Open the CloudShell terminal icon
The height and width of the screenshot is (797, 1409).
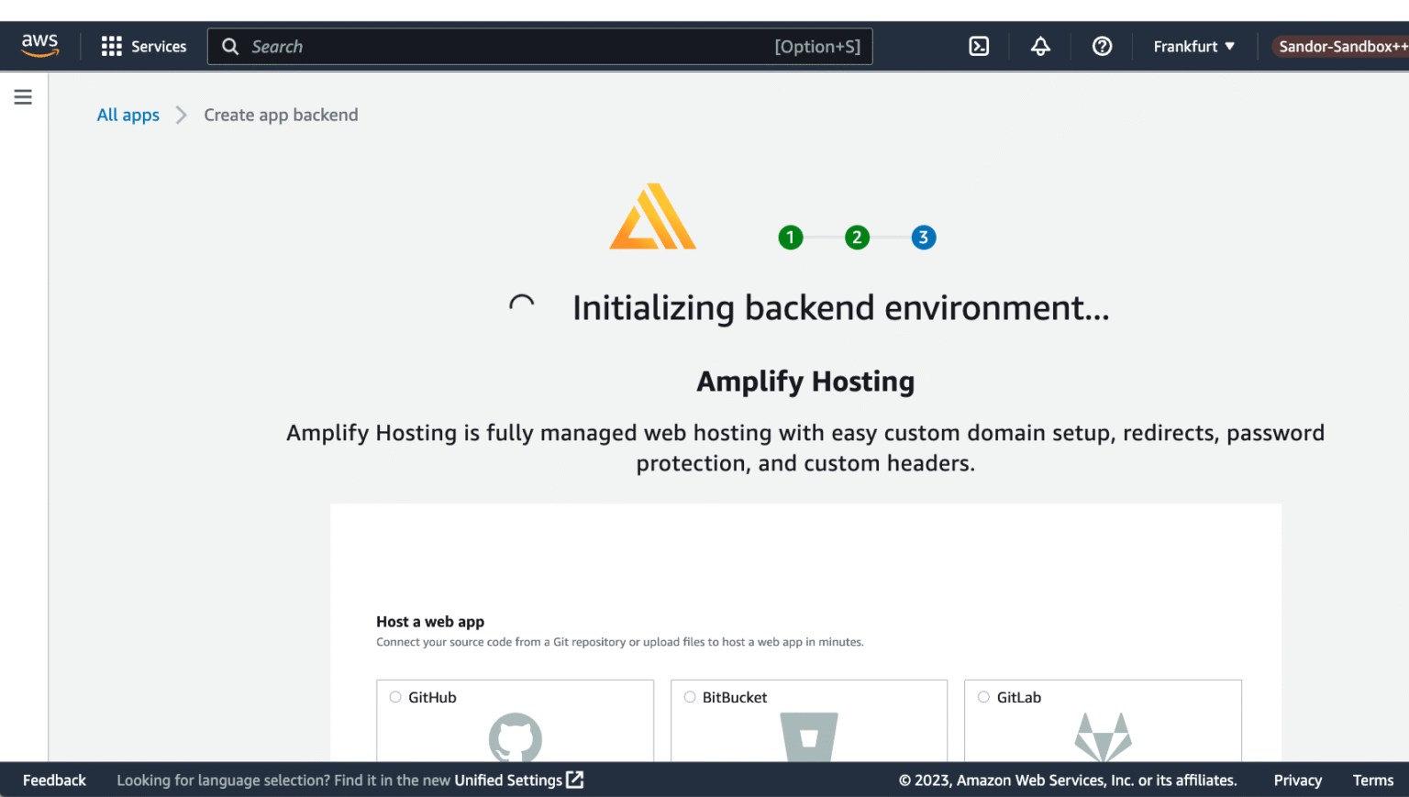pos(978,45)
